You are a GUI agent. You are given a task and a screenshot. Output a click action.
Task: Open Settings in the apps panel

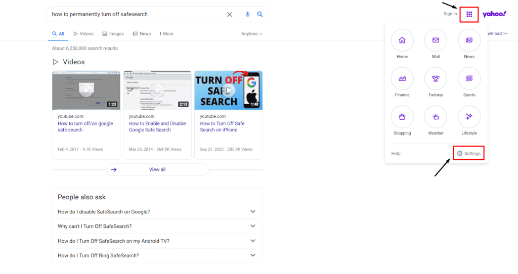pyautogui.click(x=468, y=154)
